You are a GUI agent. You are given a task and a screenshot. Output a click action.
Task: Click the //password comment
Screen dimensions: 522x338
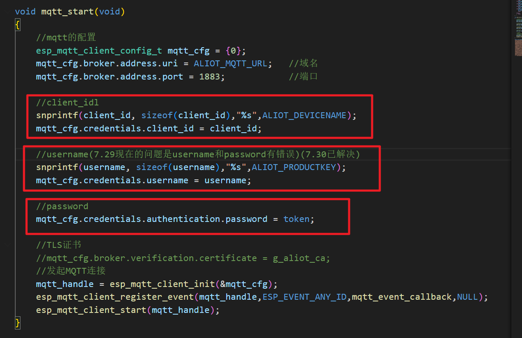click(62, 206)
